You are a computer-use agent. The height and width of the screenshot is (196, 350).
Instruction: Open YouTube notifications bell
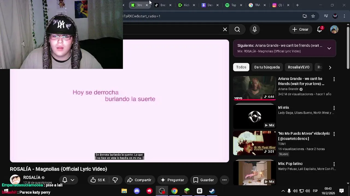(320, 29)
